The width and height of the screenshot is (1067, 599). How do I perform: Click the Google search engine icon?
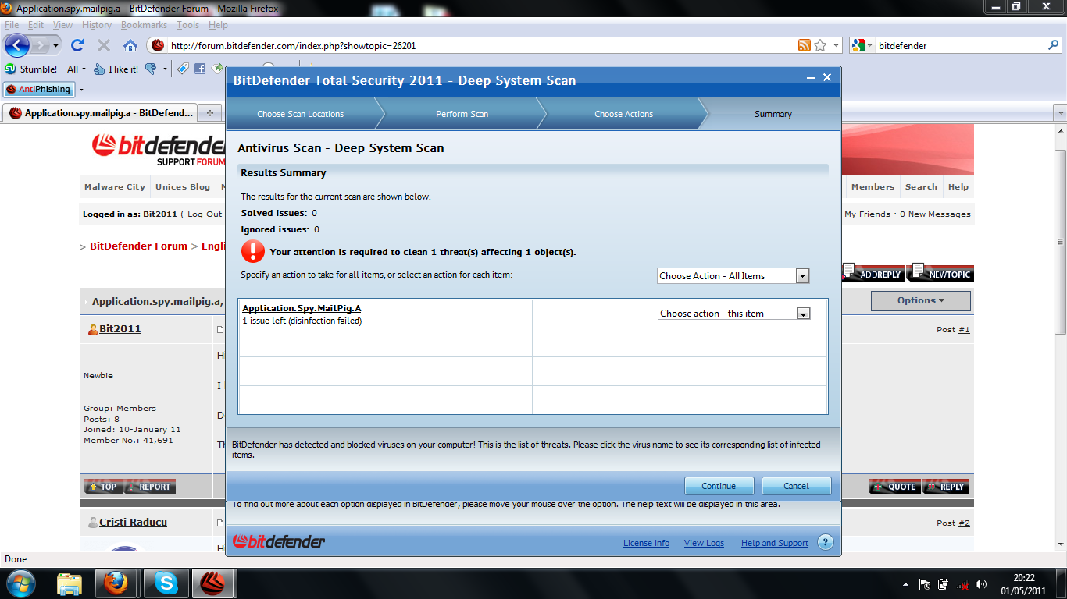(x=858, y=45)
